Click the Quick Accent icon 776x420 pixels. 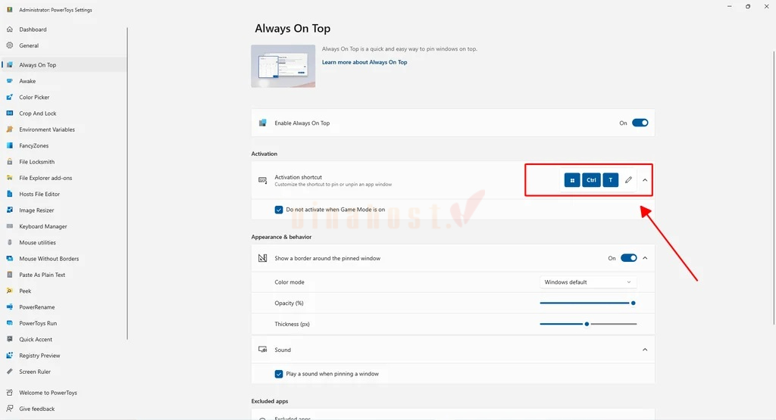point(9,340)
